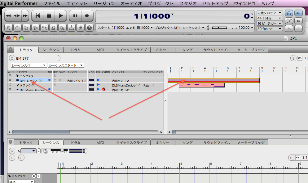Open the シーケンススタート start time dropdown
308x183 pixels.
click(x=66, y=65)
